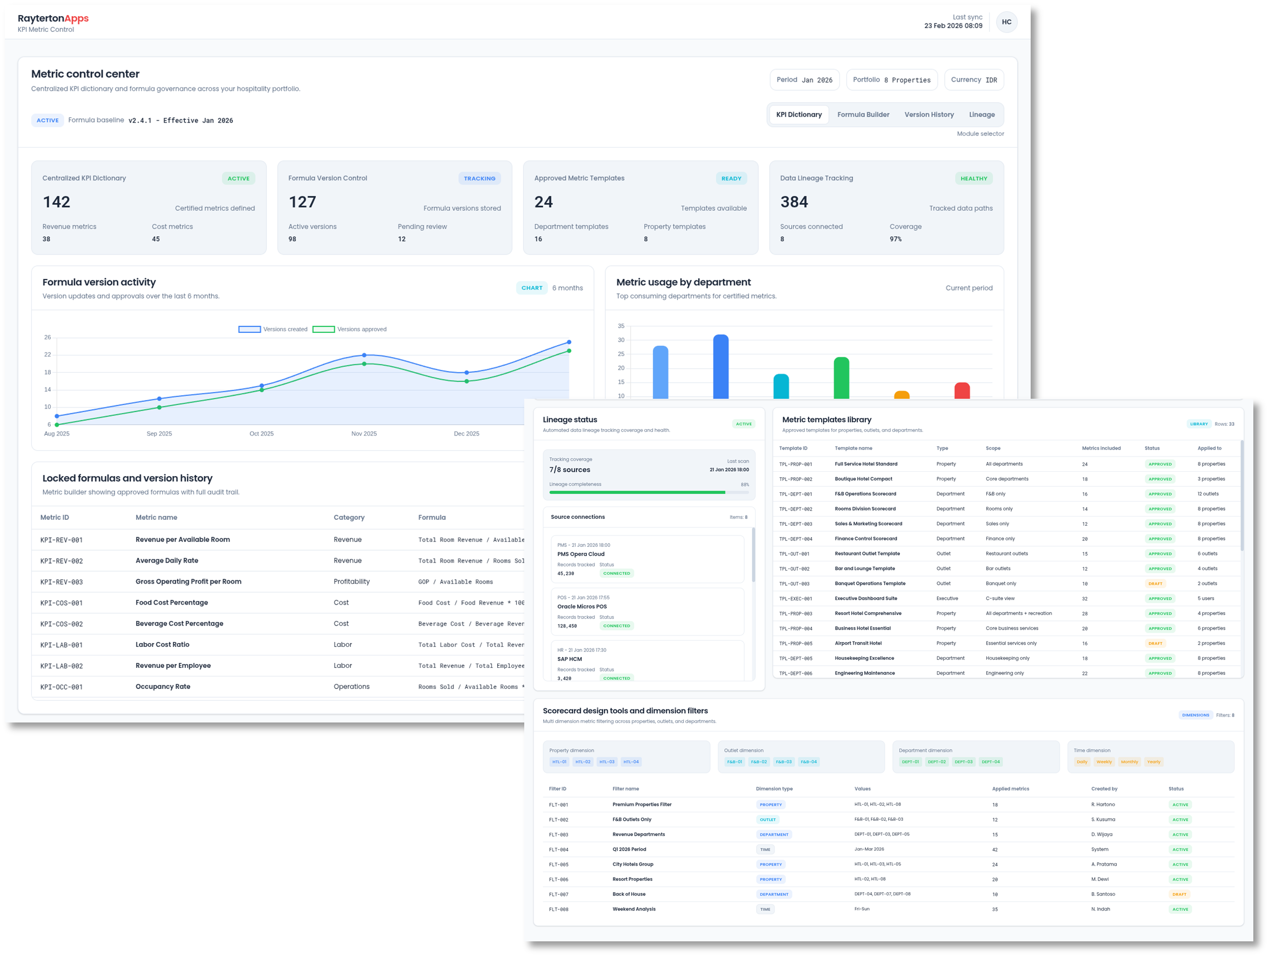Select the Monthly time dimension chip

tap(1129, 761)
